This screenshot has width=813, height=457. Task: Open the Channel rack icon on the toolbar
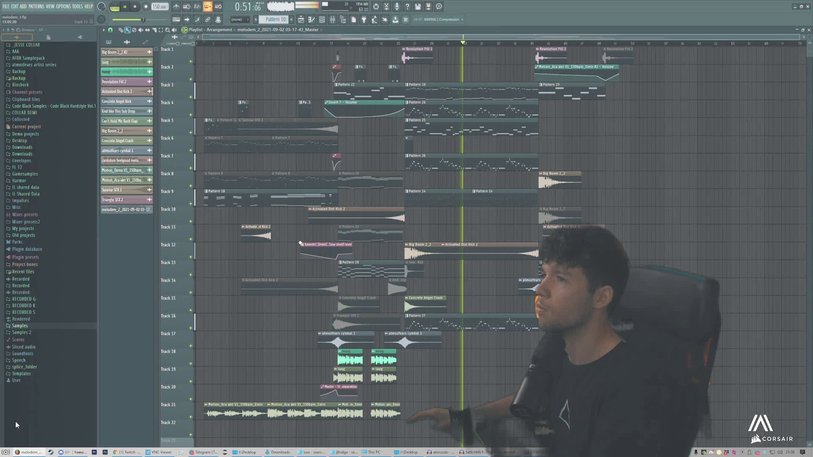pos(322,19)
